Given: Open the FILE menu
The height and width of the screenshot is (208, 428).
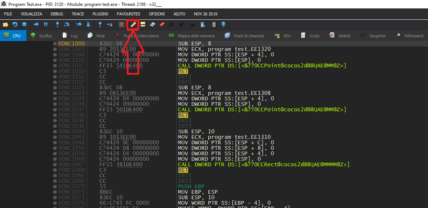Looking at the screenshot, I should click(8, 14).
